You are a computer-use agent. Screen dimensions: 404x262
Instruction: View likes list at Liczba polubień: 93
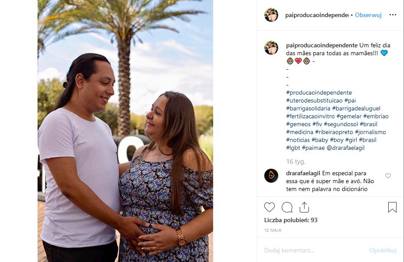tap(291, 220)
